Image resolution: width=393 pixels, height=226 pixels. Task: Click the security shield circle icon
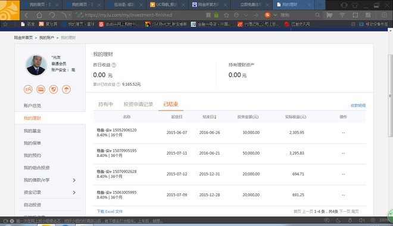(x=54, y=89)
